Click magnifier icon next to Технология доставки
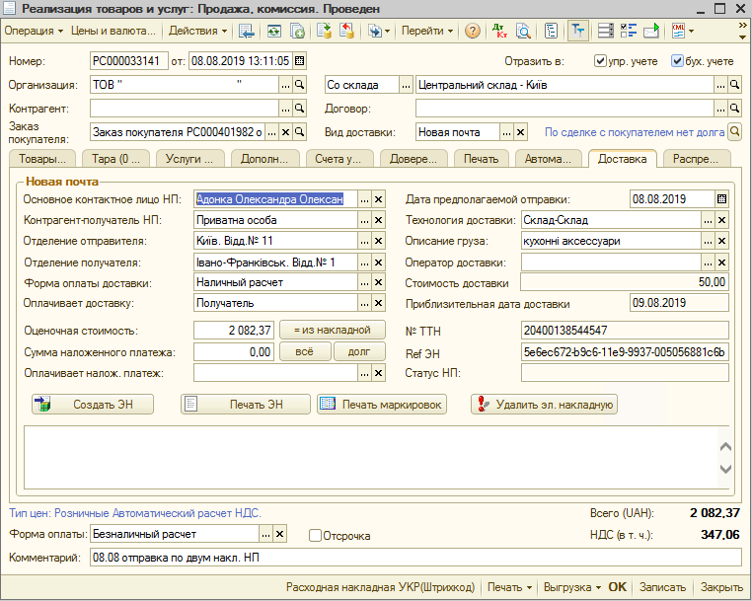752x601 pixels. click(722, 221)
